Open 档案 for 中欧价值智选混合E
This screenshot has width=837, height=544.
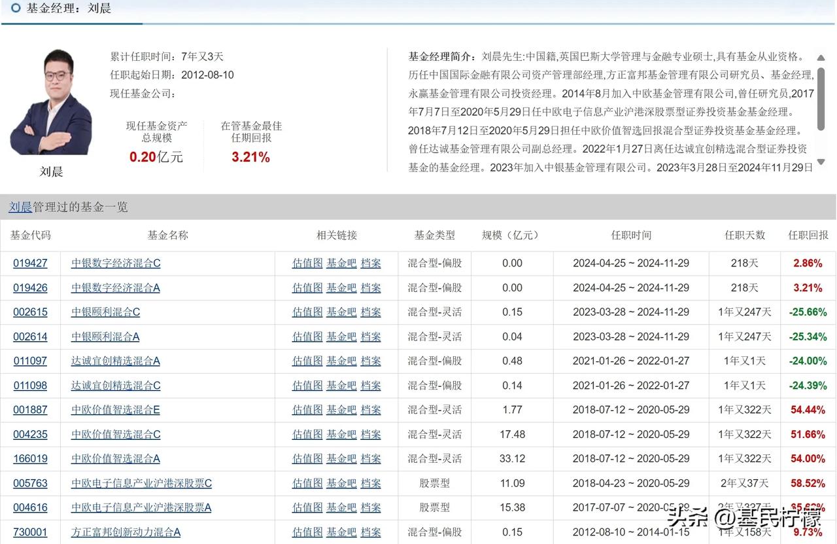tap(371, 410)
